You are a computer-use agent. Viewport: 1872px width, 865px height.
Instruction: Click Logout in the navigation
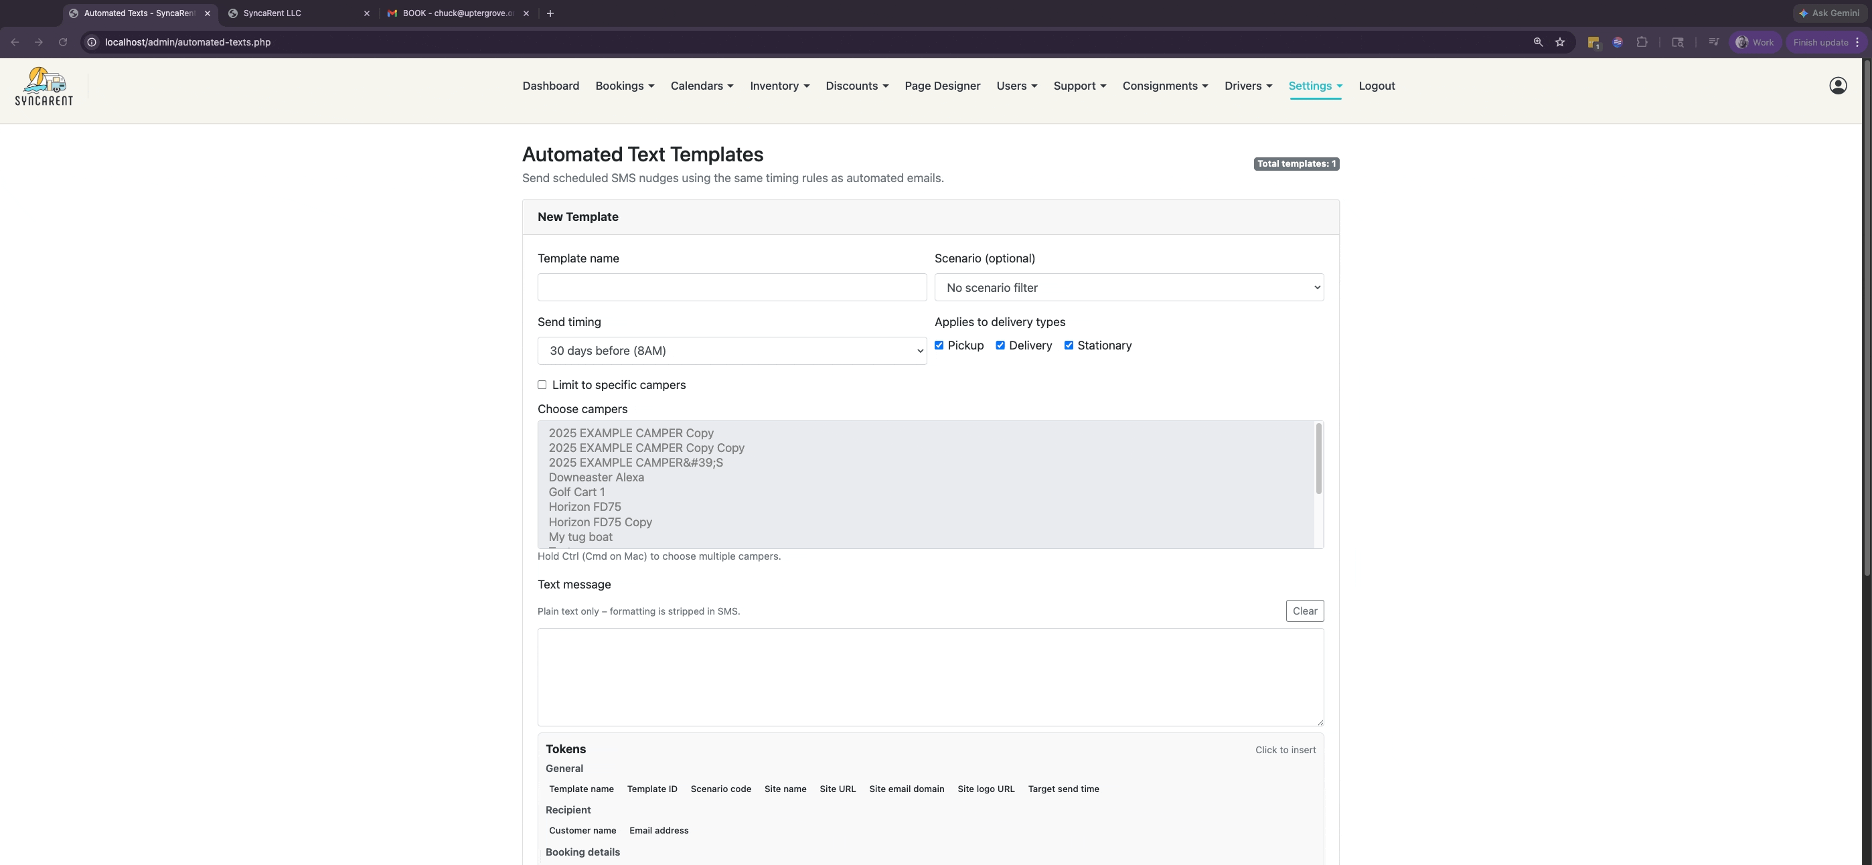1377,86
